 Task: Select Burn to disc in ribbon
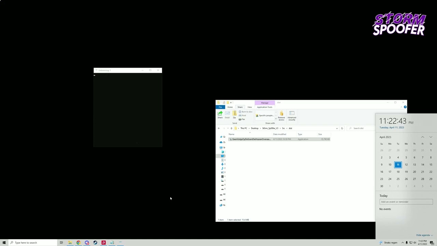pos(245,112)
